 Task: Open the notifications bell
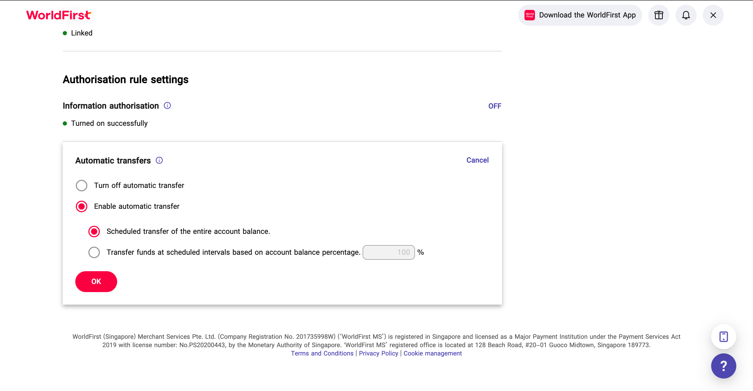tap(686, 15)
